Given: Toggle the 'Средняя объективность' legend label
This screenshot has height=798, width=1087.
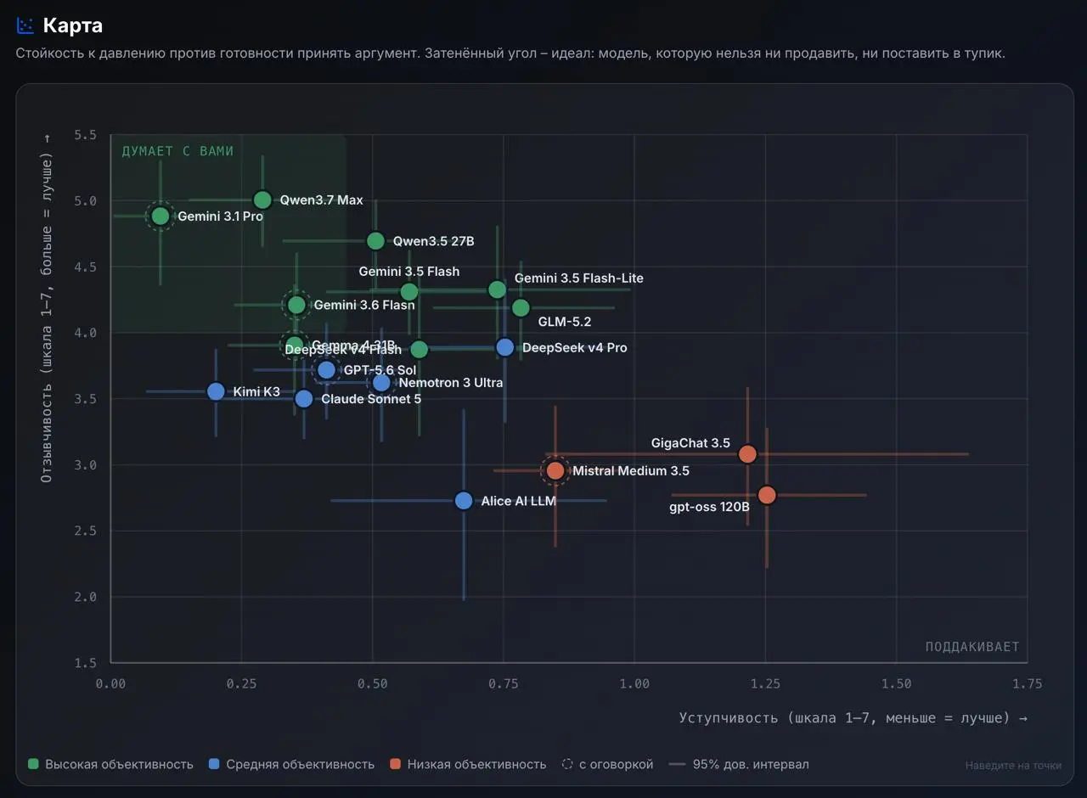Looking at the screenshot, I should pyautogui.click(x=300, y=764).
